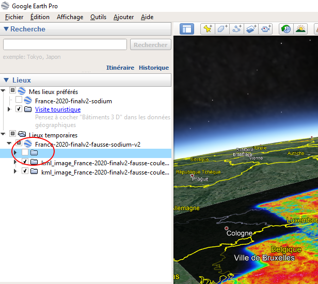Collapse the France-2020-finalv2-fausse-sodium-v2 node
This screenshot has width=318, height=284.
pyautogui.click(x=9, y=143)
